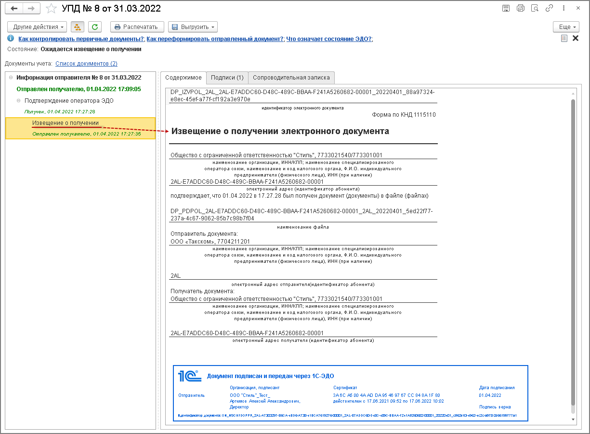The height and width of the screenshot is (434, 590).
Task: Open the Выгрузить dropdown
Action: point(193,27)
